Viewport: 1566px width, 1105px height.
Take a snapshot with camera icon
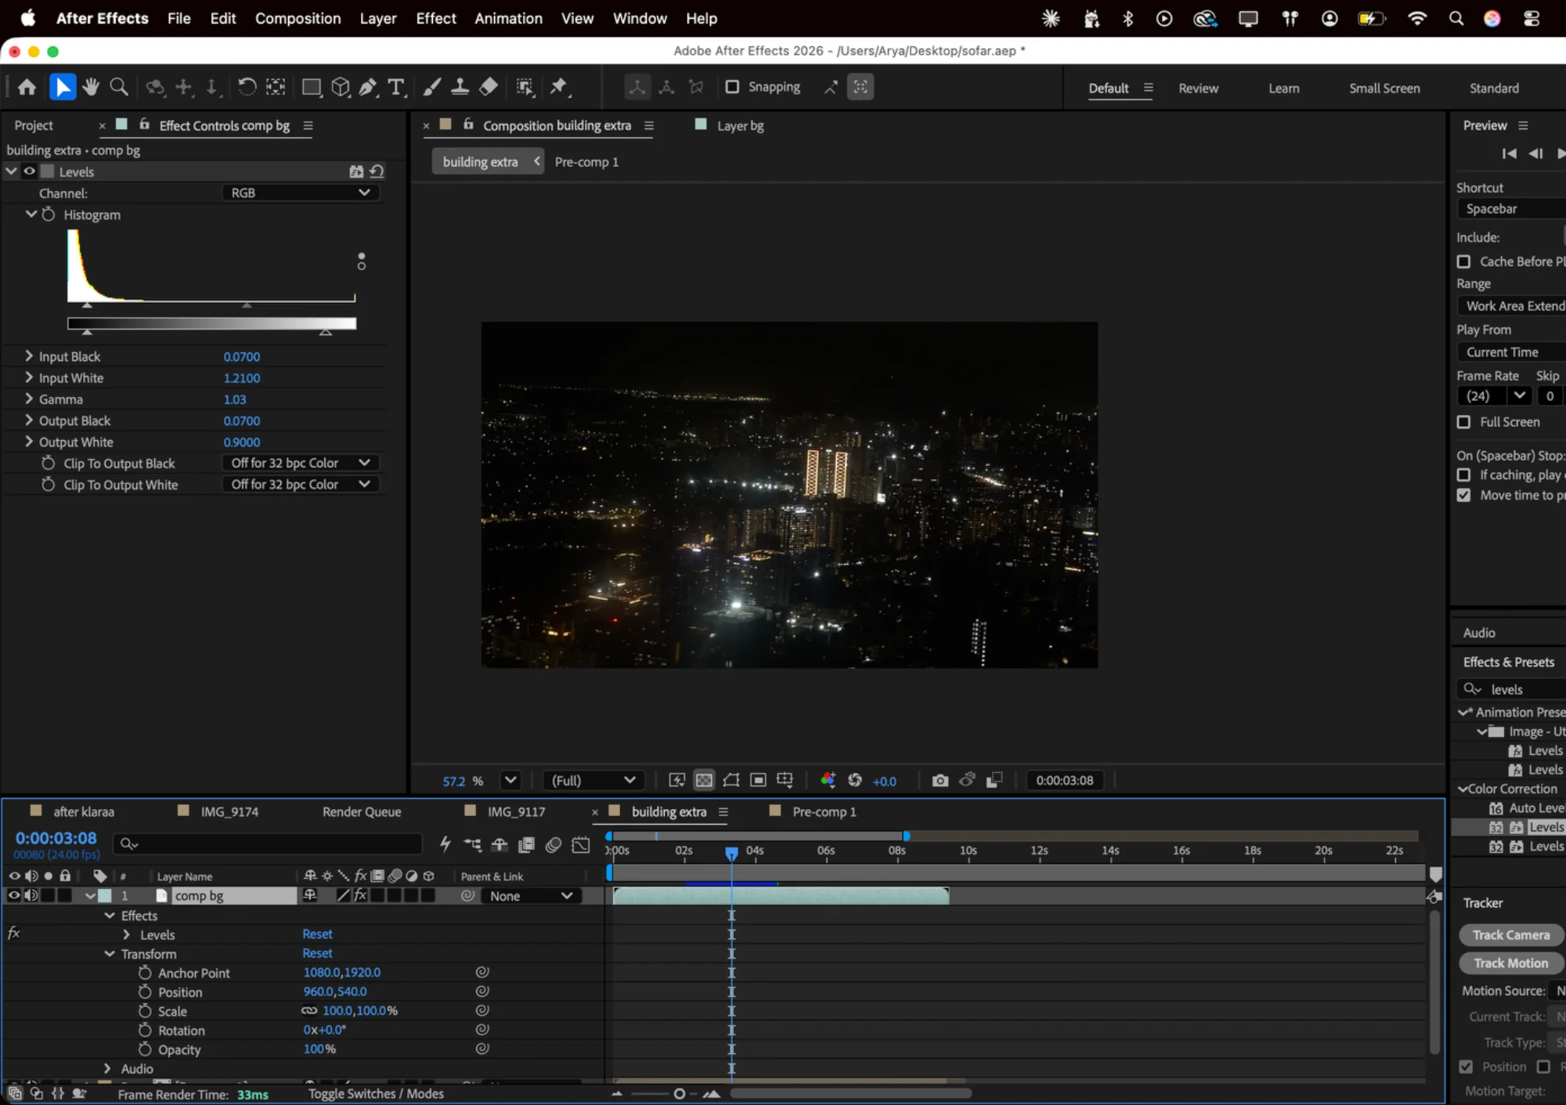940,780
